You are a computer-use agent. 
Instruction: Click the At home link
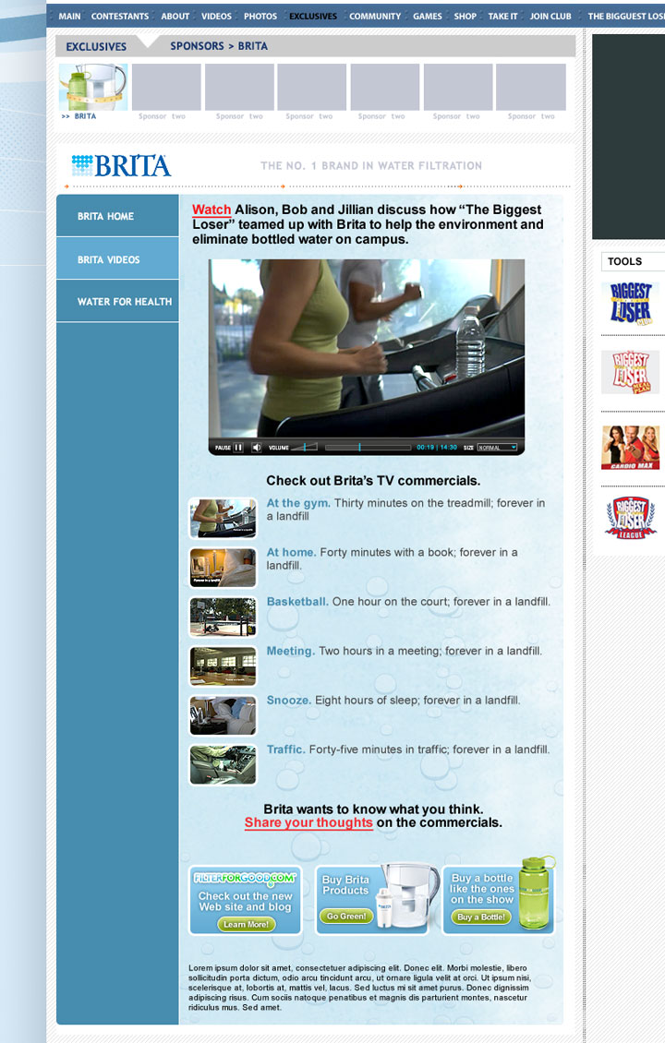(x=292, y=552)
